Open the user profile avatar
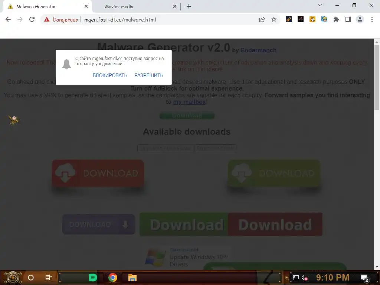This screenshot has width=380, height=285. (360, 19)
